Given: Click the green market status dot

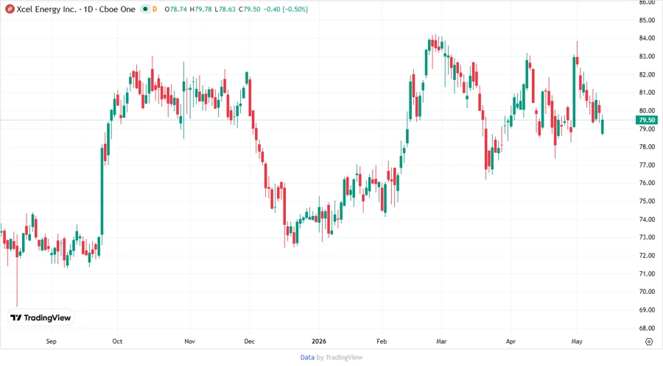Looking at the screenshot, I should [x=145, y=10].
